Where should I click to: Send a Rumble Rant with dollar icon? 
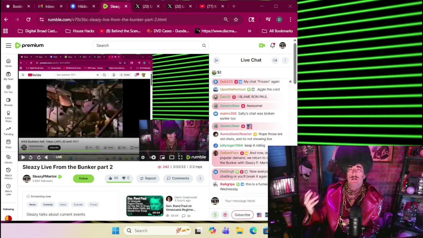215,215
